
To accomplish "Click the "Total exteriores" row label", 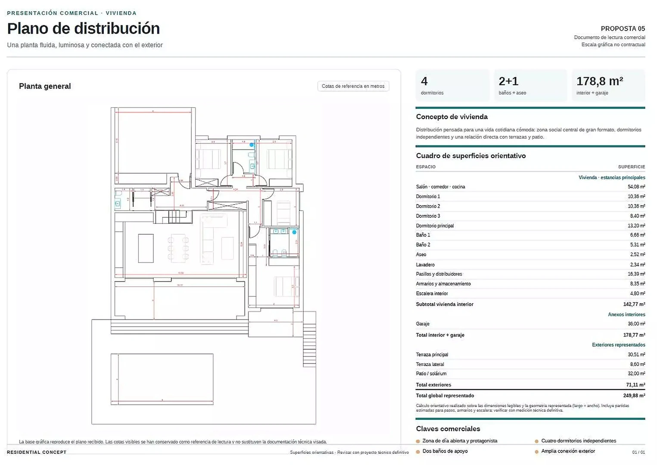I will [434, 385].
